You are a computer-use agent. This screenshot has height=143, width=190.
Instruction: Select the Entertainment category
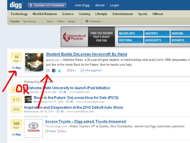pyautogui.click(x=123, y=14)
